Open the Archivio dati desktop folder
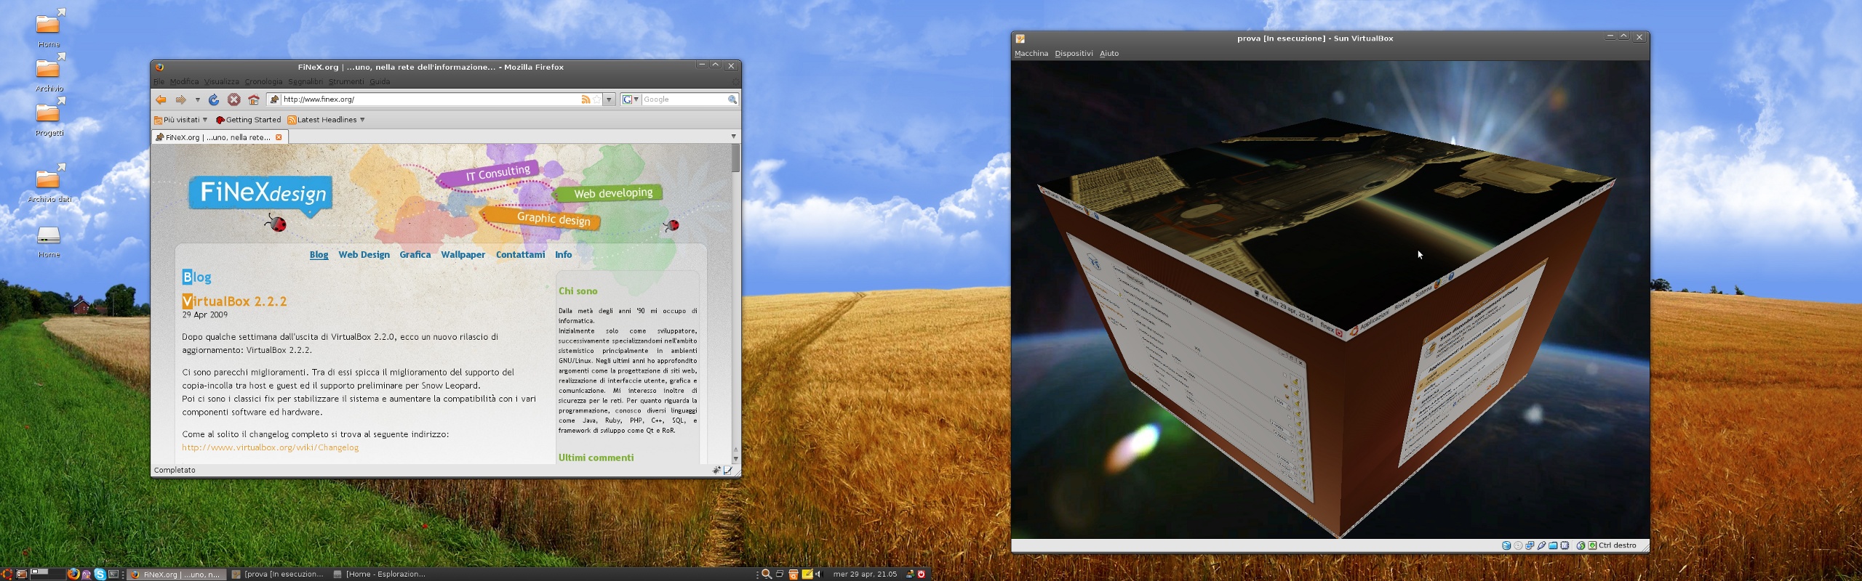 [49, 182]
